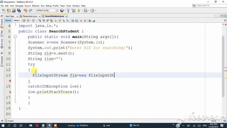This screenshot has width=227, height=128.
Task: Click the Save All toolbar icon
Action: click(19, 10)
